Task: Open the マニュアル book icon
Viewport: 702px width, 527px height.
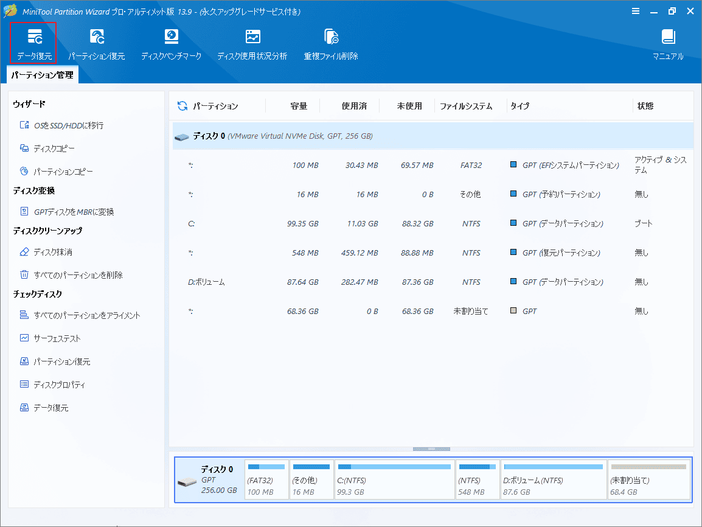Action: coord(668,37)
